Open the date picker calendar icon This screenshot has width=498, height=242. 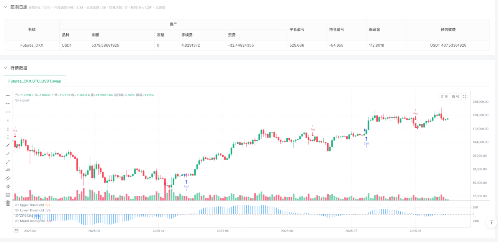(16, 231)
